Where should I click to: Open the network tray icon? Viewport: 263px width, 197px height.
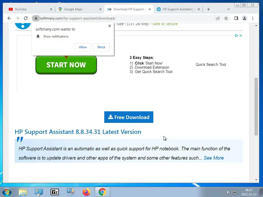[235, 192]
